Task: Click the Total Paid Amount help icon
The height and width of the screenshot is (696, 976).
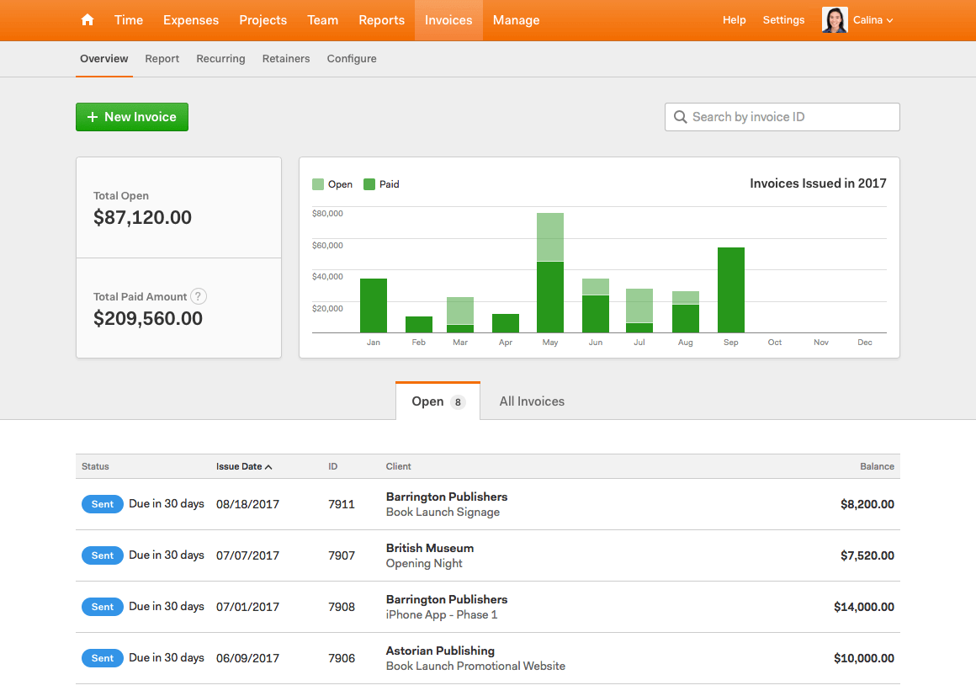Action: point(198,296)
